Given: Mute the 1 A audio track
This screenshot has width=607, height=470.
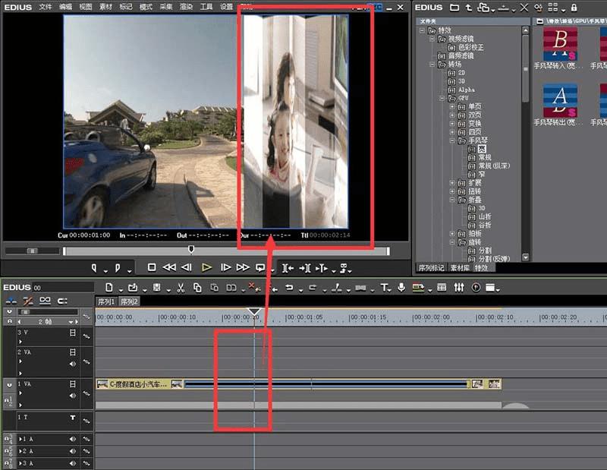Looking at the screenshot, I should (x=73, y=439).
